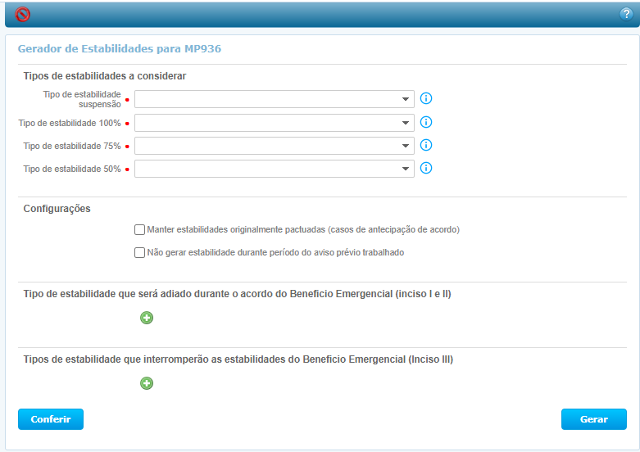Viewport: 640px width, 452px height.
Task: Open the Tipo de estabilidade 50% dropdown arrow
Action: 406,169
